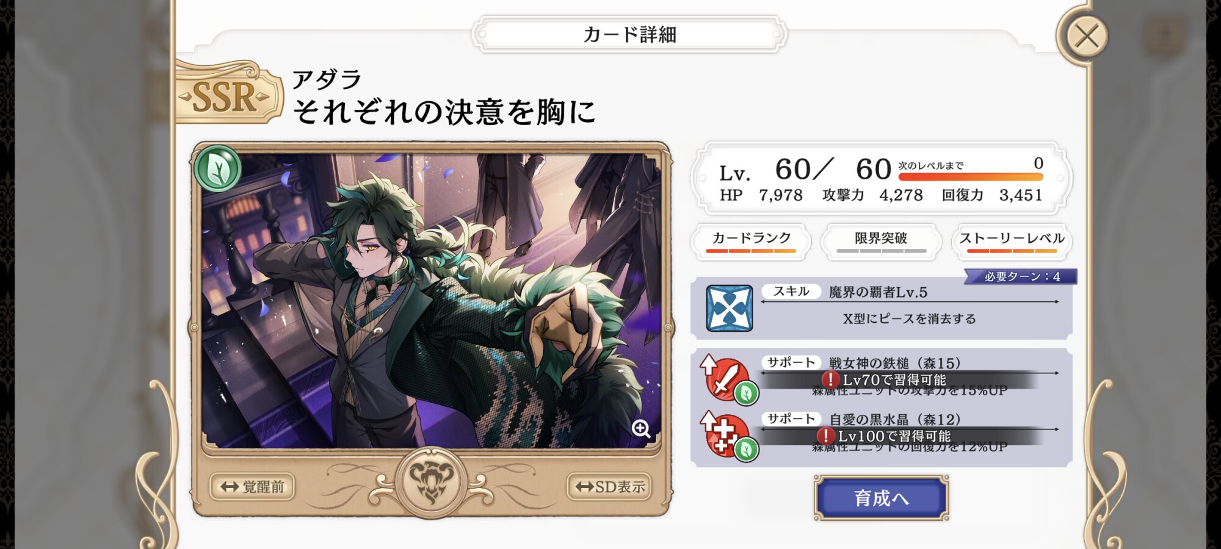Click the Lv100で習得可能 locked notice
The width and height of the screenshot is (1221, 549).
[885, 436]
